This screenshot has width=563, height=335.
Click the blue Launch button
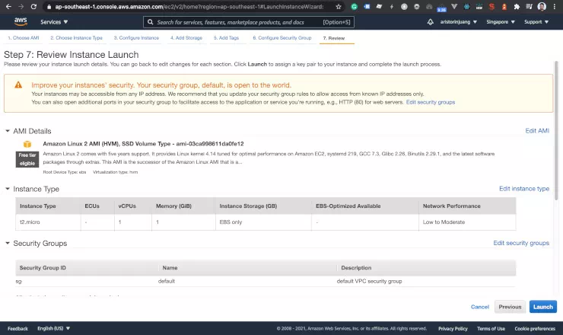(x=543, y=307)
